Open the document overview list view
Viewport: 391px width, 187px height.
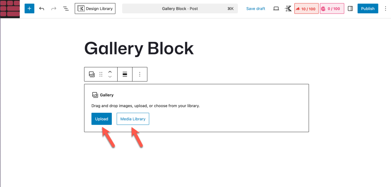coord(66,8)
